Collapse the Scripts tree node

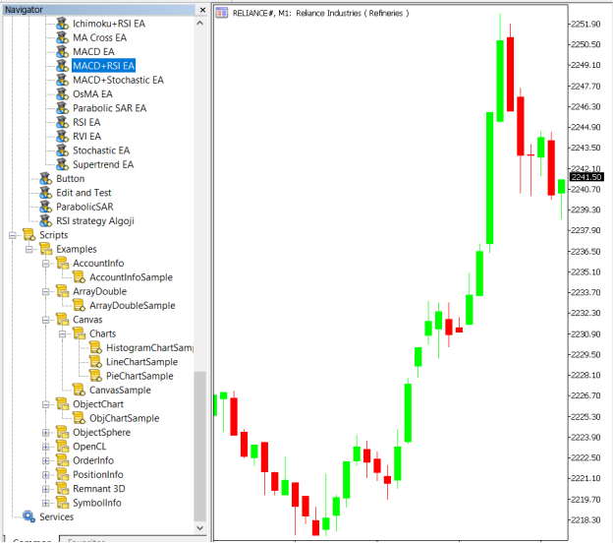pyautogui.click(x=13, y=235)
